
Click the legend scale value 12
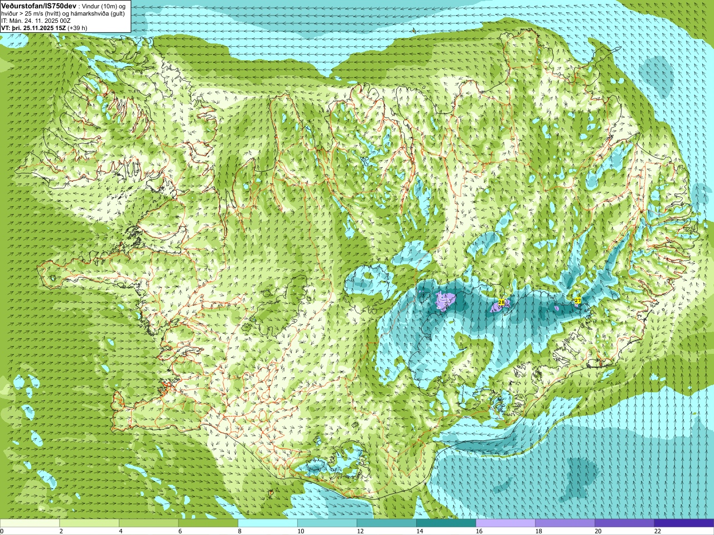pos(360,531)
